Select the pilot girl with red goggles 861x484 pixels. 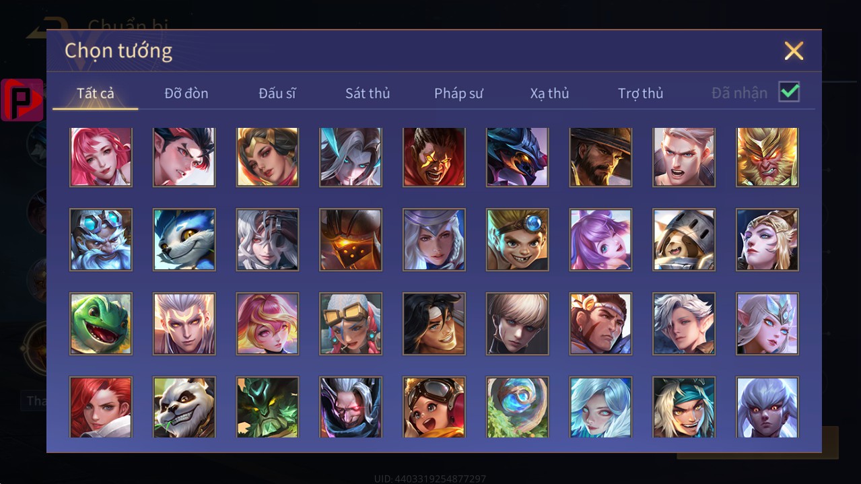[x=434, y=407]
